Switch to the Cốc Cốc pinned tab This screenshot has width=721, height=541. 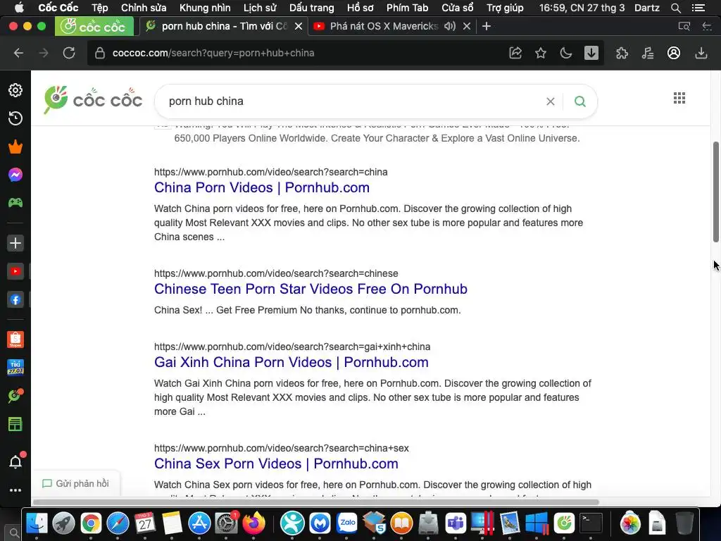click(94, 26)
